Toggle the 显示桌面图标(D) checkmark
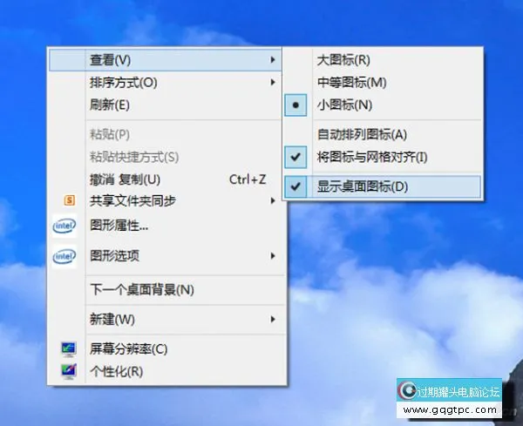 tap(295, 186)
